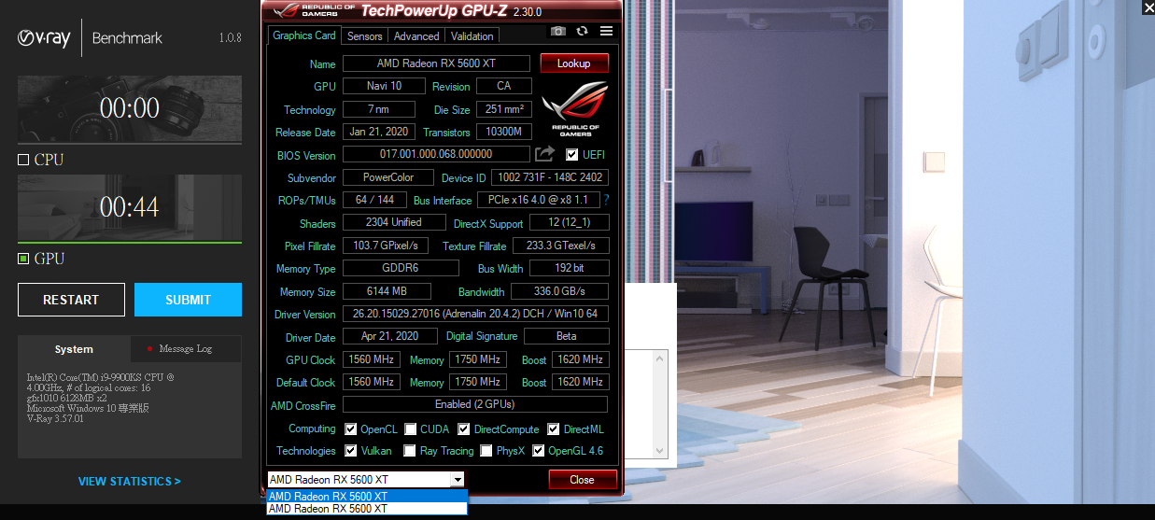Select the System tab in V-Ray
1155x520 pixels.
point(74,349)
